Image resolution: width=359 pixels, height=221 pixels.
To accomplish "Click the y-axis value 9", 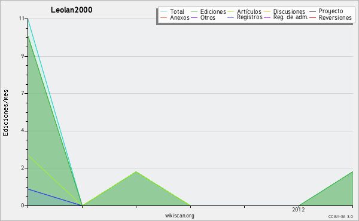I will click(23, 56).
